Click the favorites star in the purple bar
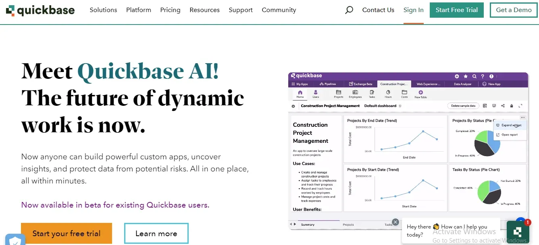This screenshot has width=539, height=245. [466, 76]
